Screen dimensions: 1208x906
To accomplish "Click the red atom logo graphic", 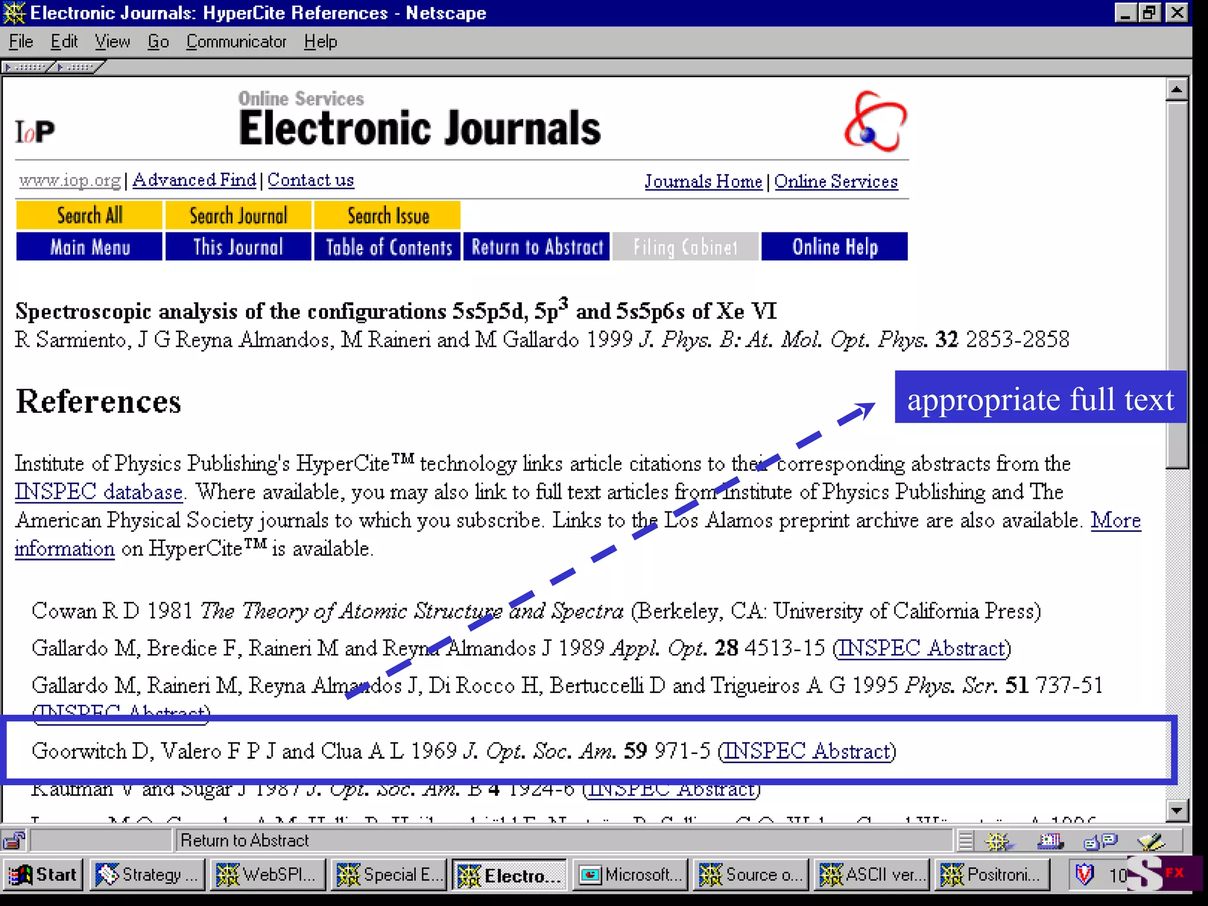I will tap(875, 122).
